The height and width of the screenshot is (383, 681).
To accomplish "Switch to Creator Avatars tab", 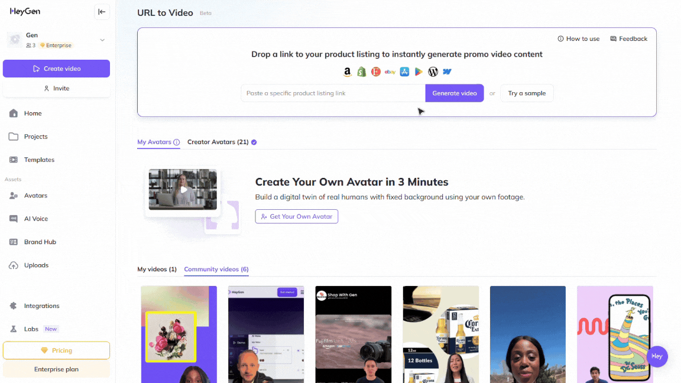I will click(218, 142).
